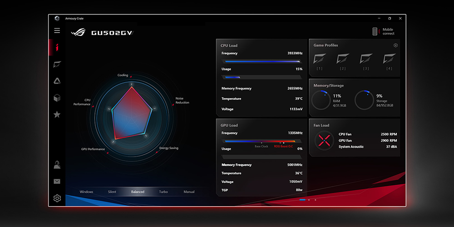Maximize the Armoury Crate window
The width and height of the screenshot is (454, 227).
point(390,19)
